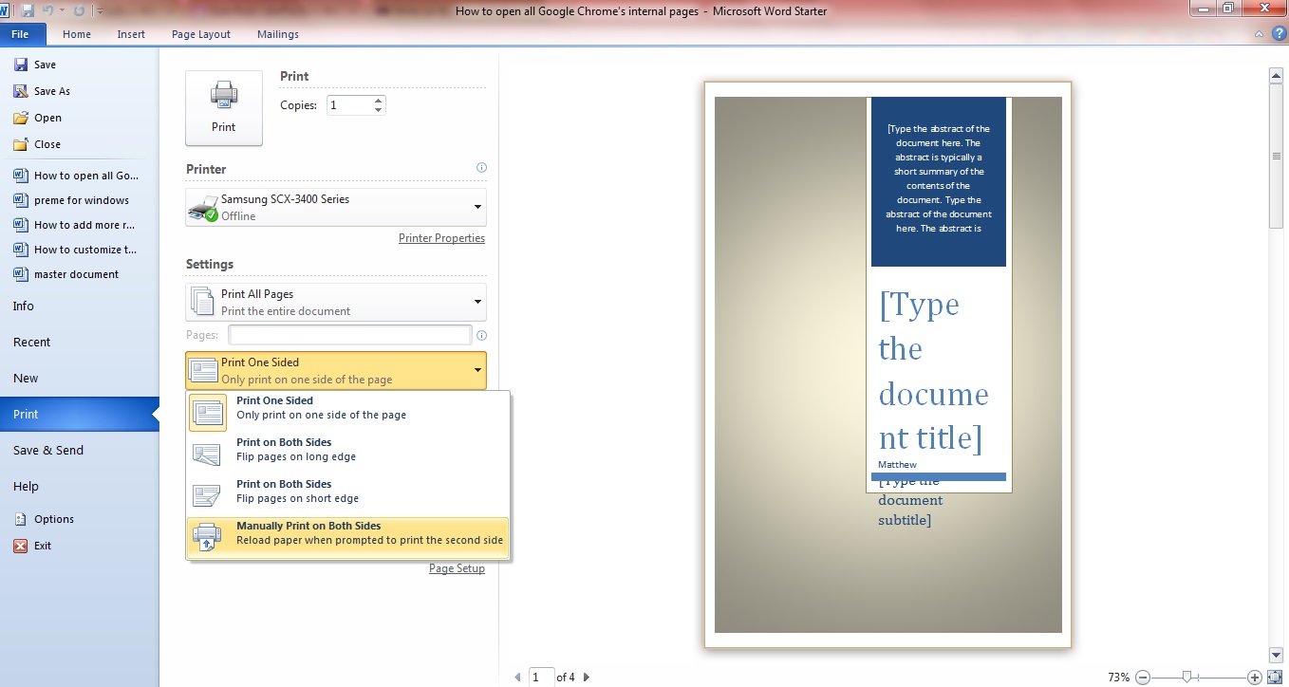Increase the number of copies
The height and width of the screenshot is (687, 1289).
tap(379, 101)
